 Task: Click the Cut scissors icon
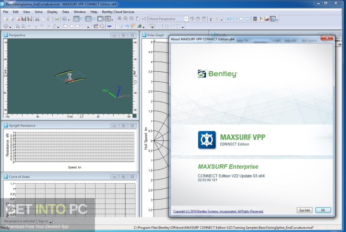37,19
